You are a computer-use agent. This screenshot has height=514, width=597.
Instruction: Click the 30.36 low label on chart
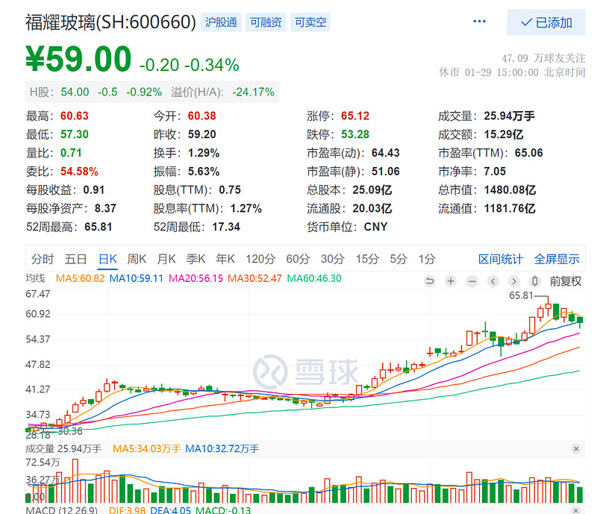click(70, 431)
